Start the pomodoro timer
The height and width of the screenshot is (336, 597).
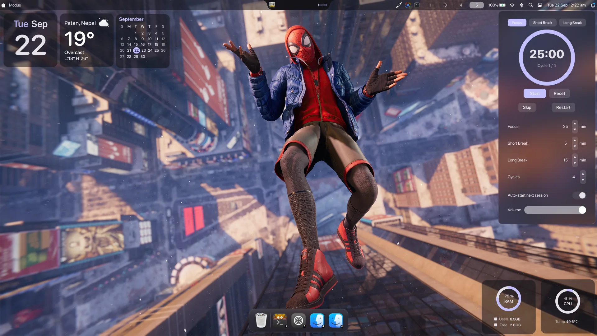tap(535, 93)
